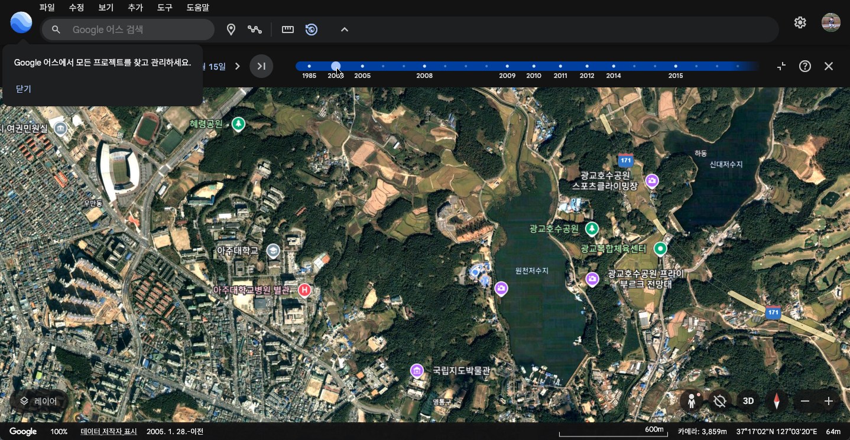Image resolution: width=850 pixels, height=440 pixels.
Task: Click the current timeline slider handle
Action: 336,66
